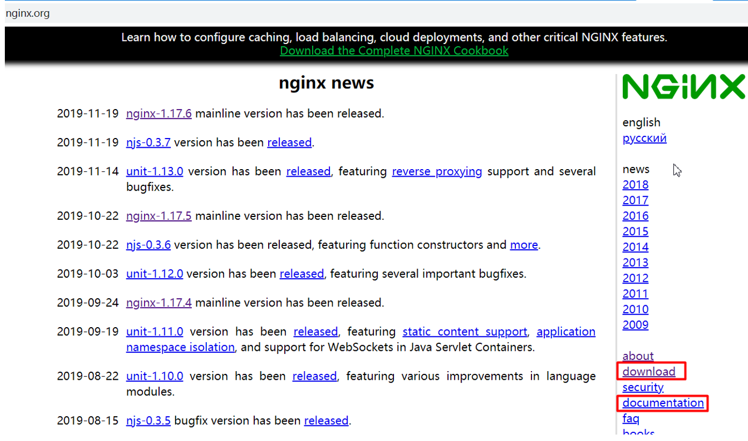Go to the documentation page
748x441 pixels.
click(x=663, y=403)
